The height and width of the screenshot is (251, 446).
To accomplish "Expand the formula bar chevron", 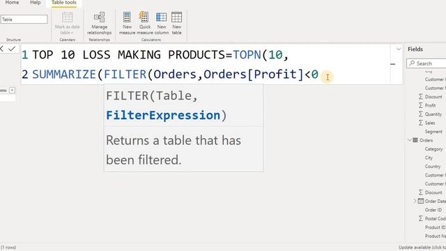I will pos(399,49).
